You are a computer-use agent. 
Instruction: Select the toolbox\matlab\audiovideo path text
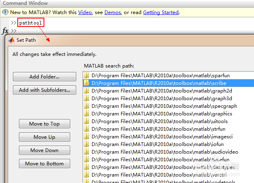(x=165, y=152)
